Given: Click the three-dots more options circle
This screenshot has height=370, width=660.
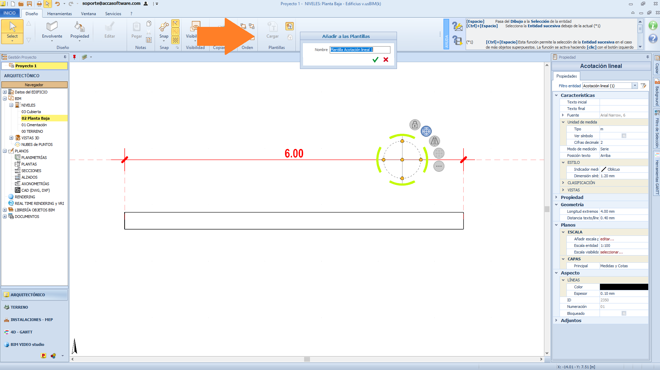Looking at the screenshot, I should (x=439, y=166).
